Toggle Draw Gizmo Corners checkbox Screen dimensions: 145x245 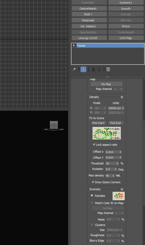tap(93, 182)
